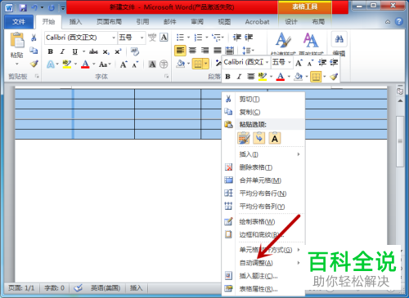Switch to the 插入 Insert tab
The width and height of the screenshot is (409, 298).
click(x=75, y=22)
